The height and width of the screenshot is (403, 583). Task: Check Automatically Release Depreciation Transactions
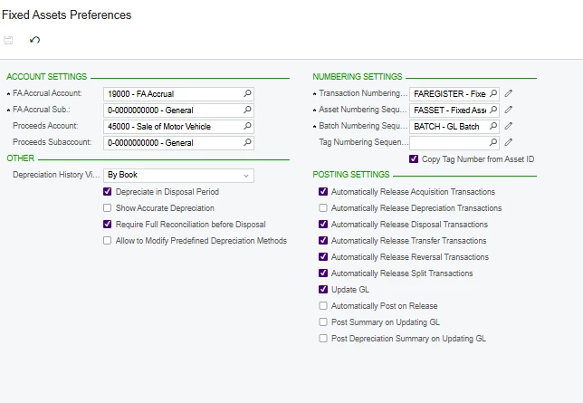coord(323,207)
